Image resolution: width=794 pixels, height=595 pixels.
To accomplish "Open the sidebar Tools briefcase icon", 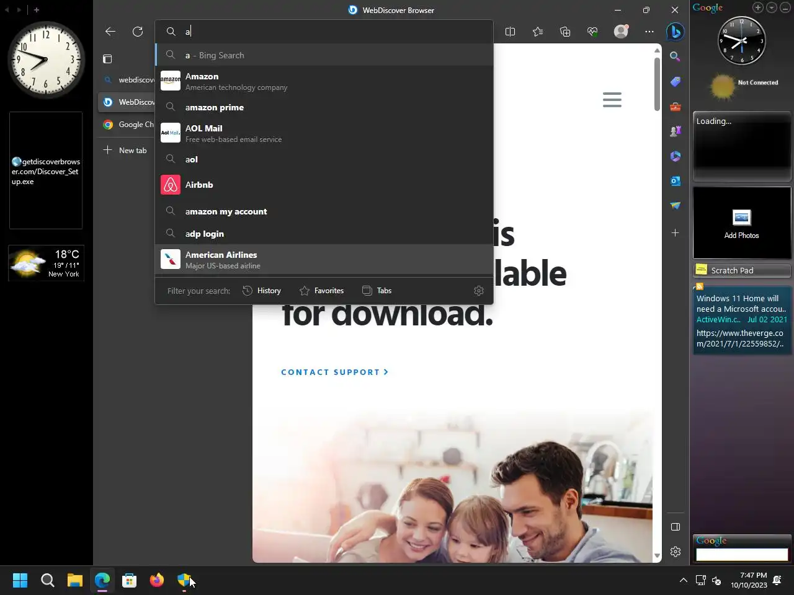I will click(x=676, y=107).
